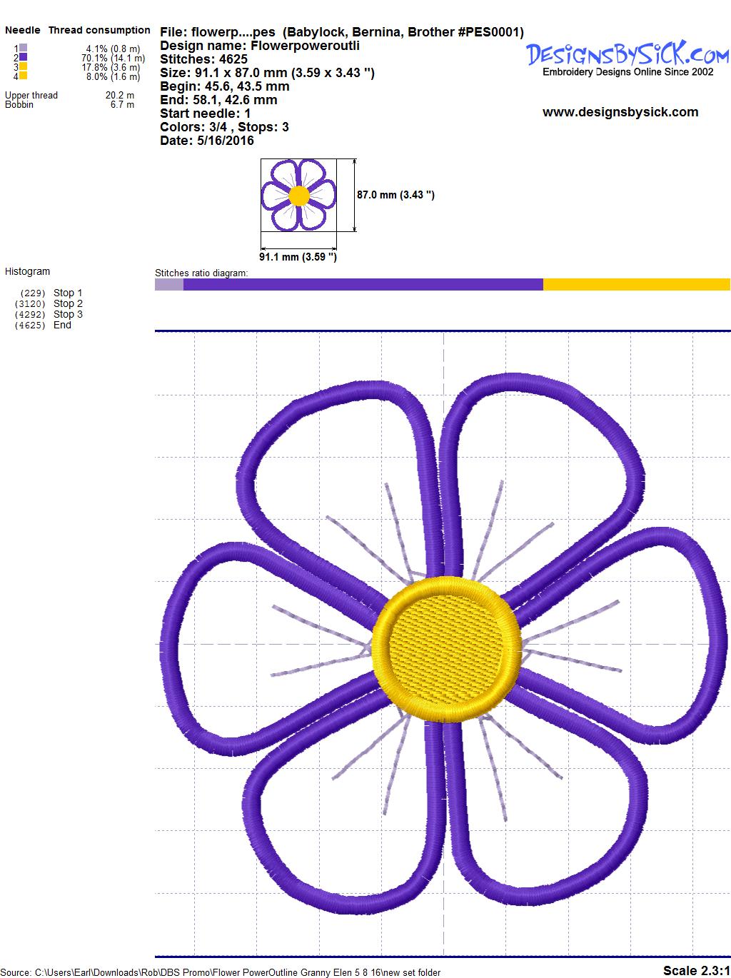Visit the www.designsbysick.com link
731x978 pixels.
620,112
